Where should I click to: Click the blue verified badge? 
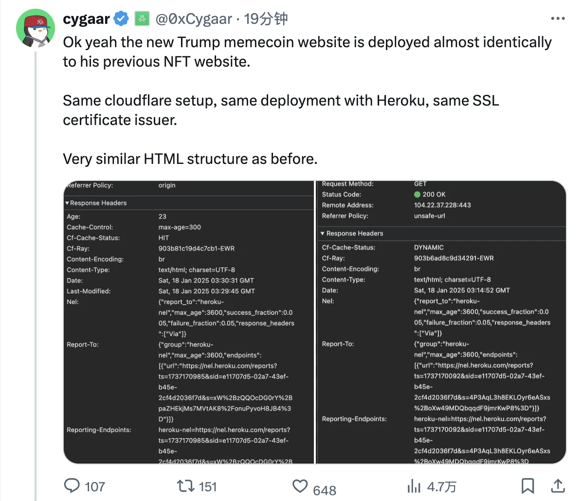pyautogui.click(x=121, y=19)
